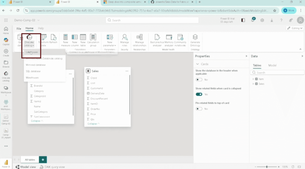
Task: Bookmark this page with star
Action: click(x=274, y=10)
